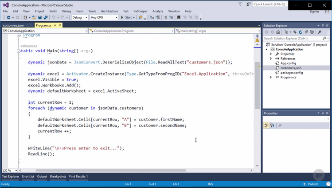
Task: Open the File menu
Action: point(5,11)
